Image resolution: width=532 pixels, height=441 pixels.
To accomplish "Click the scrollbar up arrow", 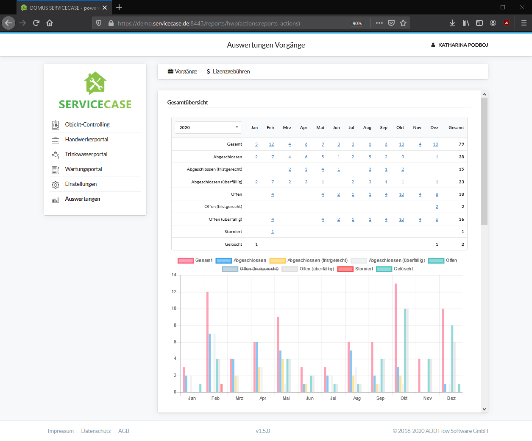I will click(x=485, y=95).
